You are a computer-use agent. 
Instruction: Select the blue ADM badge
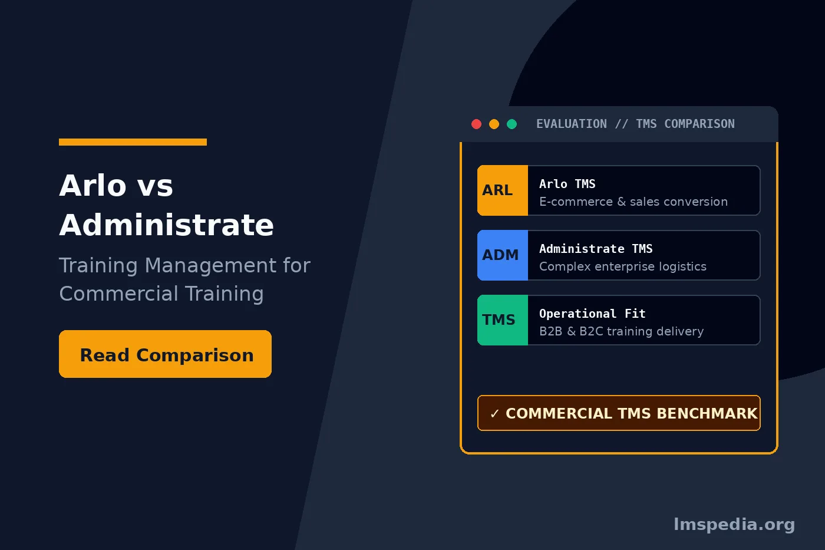coord(503,255)
